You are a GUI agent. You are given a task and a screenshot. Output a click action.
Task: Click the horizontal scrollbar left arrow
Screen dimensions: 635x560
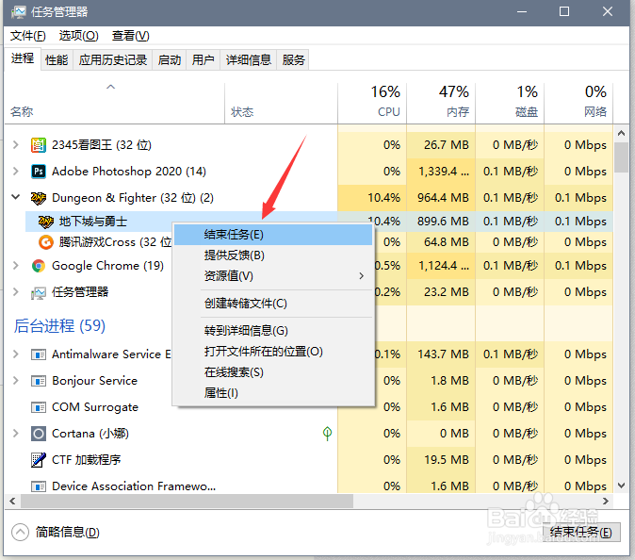click(12, 502)
